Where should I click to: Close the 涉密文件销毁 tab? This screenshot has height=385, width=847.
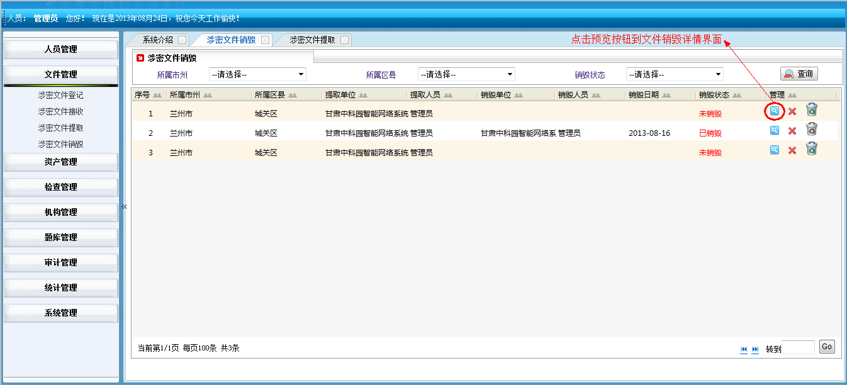(265, 40)
